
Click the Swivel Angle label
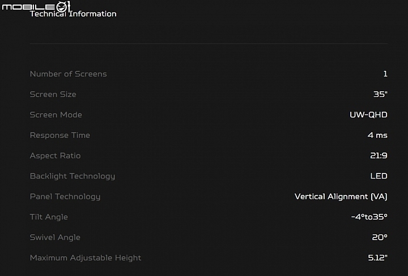click(x=55, y=237)
